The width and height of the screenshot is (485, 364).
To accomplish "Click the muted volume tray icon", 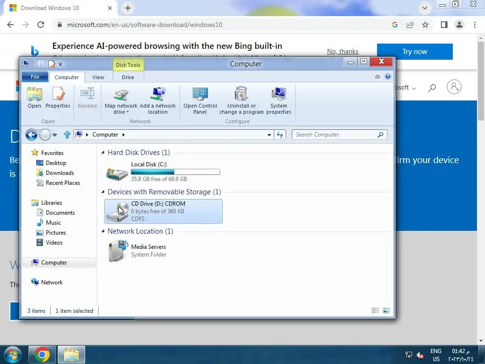I will [x=420, y=355].
